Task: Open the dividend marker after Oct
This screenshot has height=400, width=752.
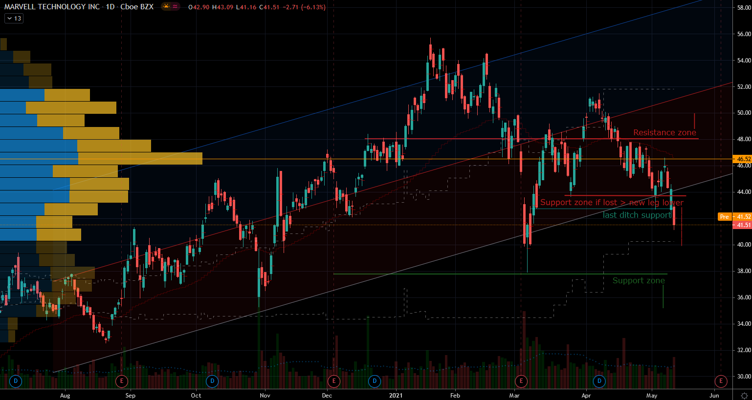Action: pyautogui.click(x=212, y=381)
